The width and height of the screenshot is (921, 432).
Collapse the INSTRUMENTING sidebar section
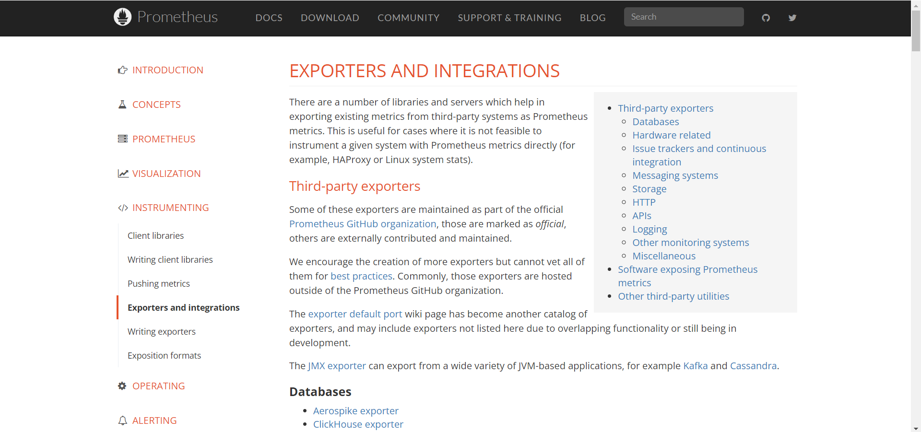[x=170, y=208]
